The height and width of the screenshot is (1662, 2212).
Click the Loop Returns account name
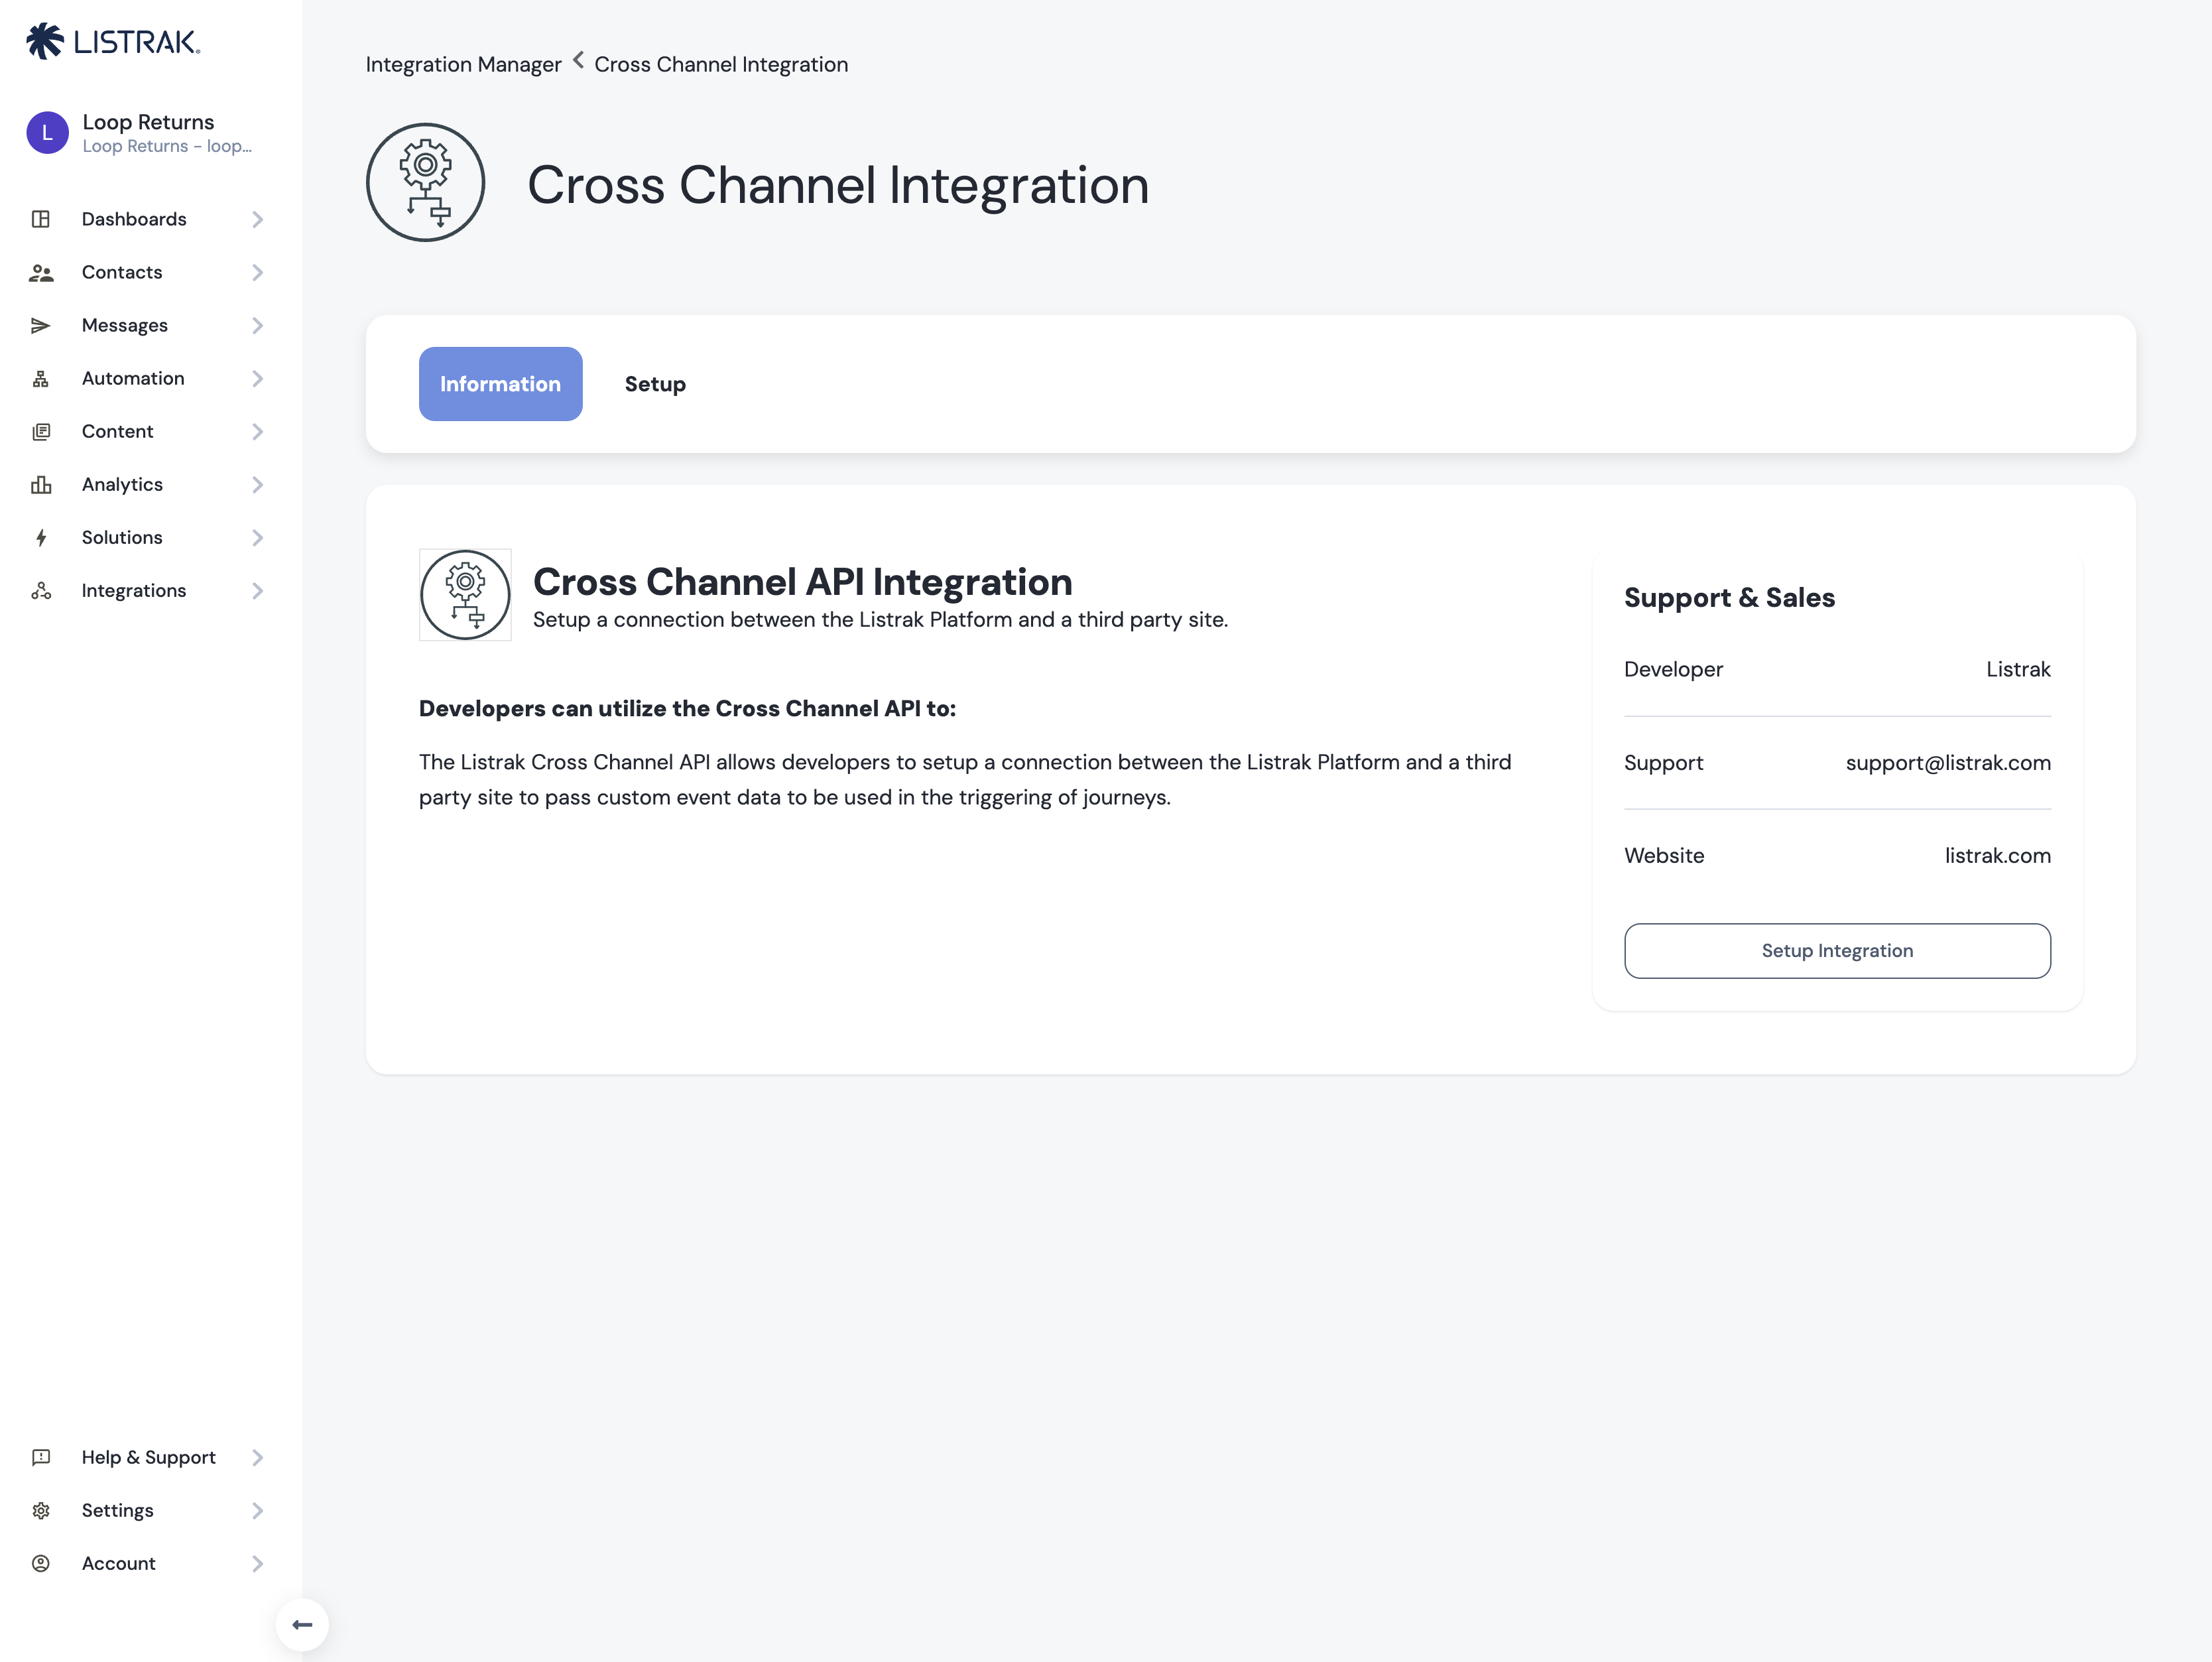pos(148,122)
